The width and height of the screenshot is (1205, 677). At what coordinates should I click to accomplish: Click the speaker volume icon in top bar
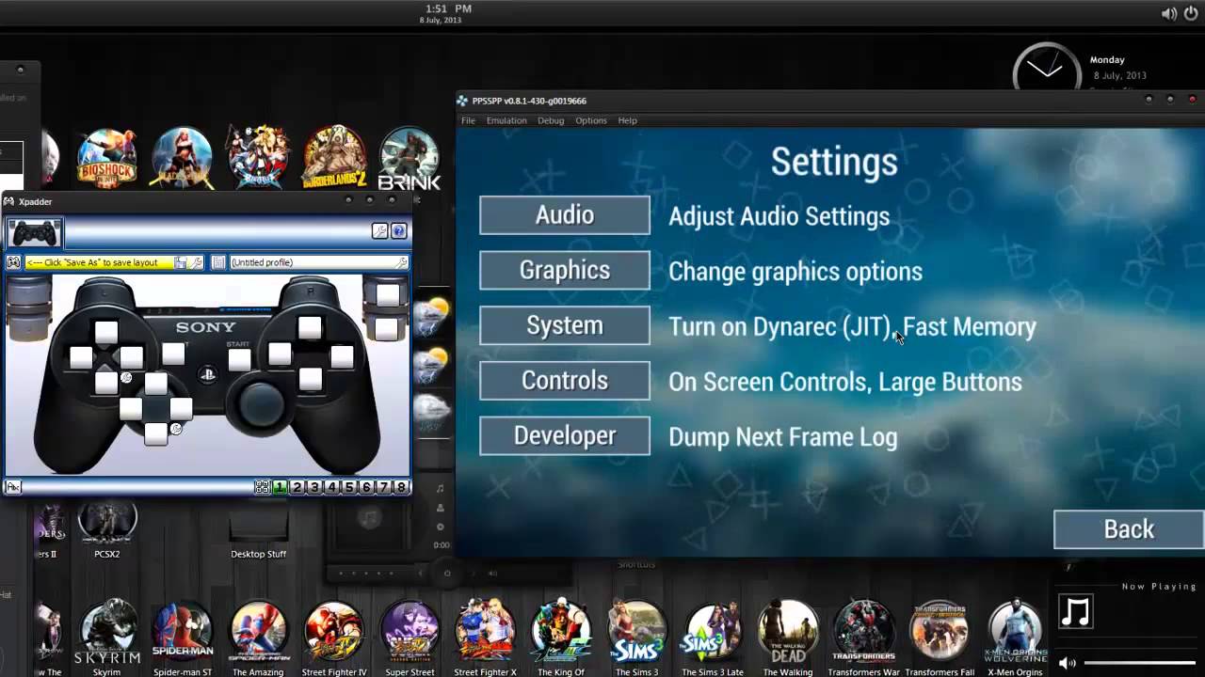tap(1169, 13)
